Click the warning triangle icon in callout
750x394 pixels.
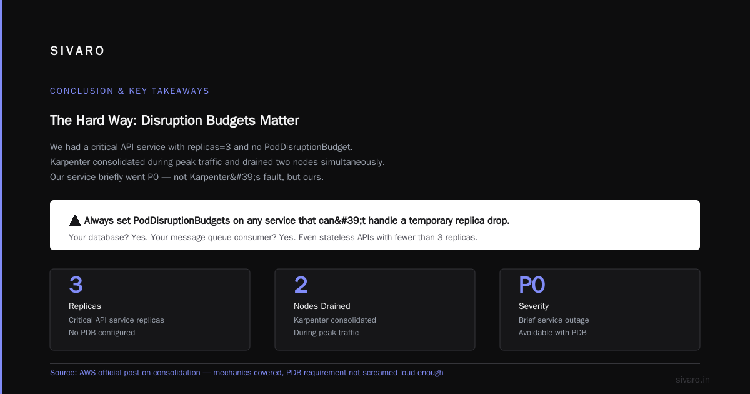[75, 220]
